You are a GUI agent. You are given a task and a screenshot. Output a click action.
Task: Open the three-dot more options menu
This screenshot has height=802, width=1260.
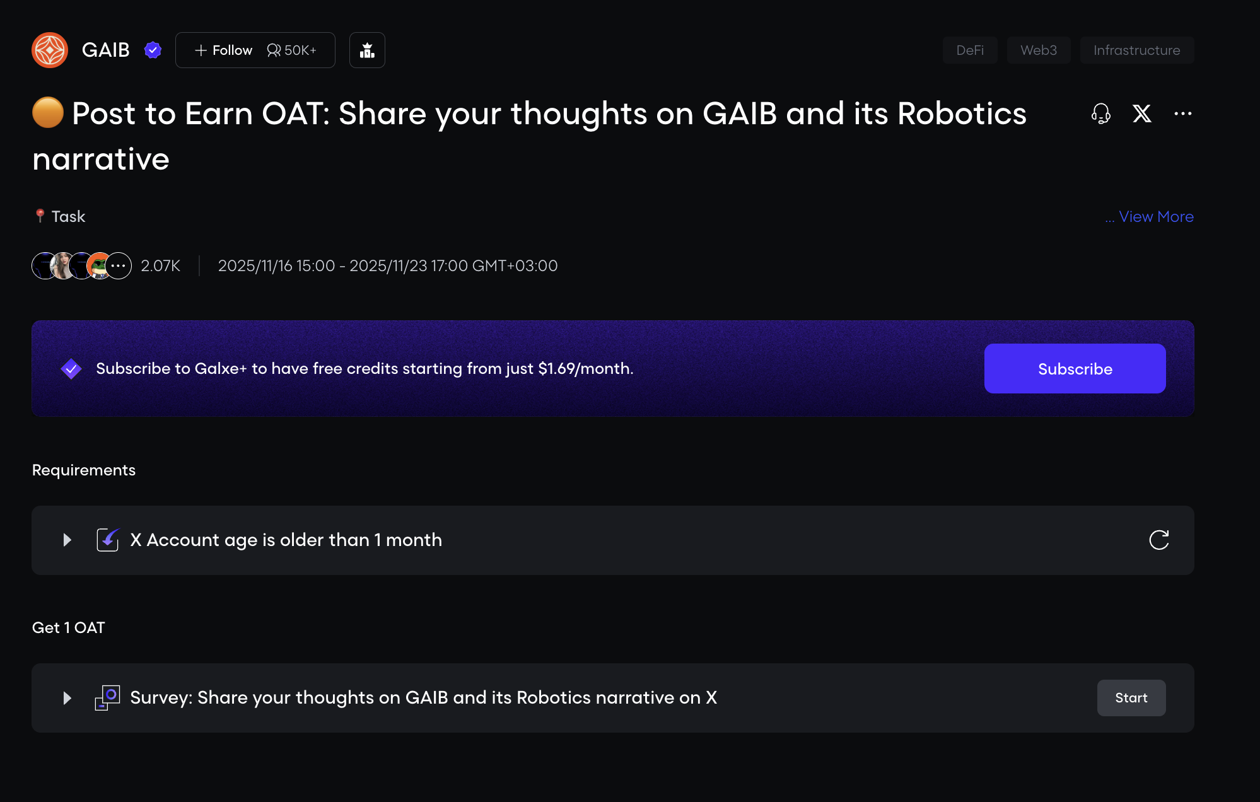(x=1182, y=113)
